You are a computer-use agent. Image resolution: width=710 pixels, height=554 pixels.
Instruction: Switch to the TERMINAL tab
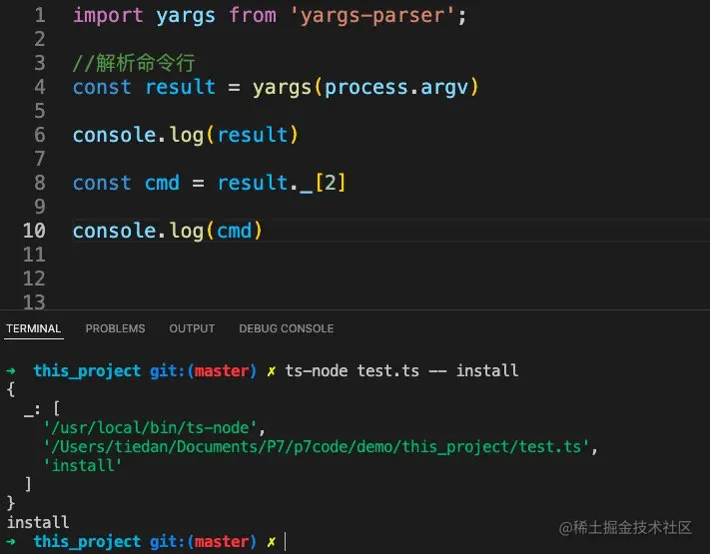tap(34, 328)
